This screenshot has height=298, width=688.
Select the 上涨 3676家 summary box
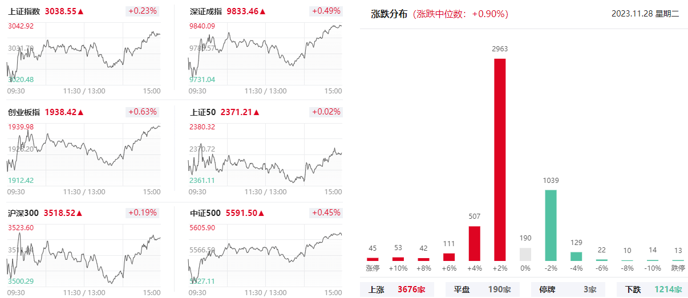click(397, 289)
